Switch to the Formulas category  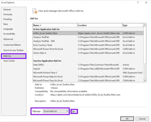pos(8,14)
